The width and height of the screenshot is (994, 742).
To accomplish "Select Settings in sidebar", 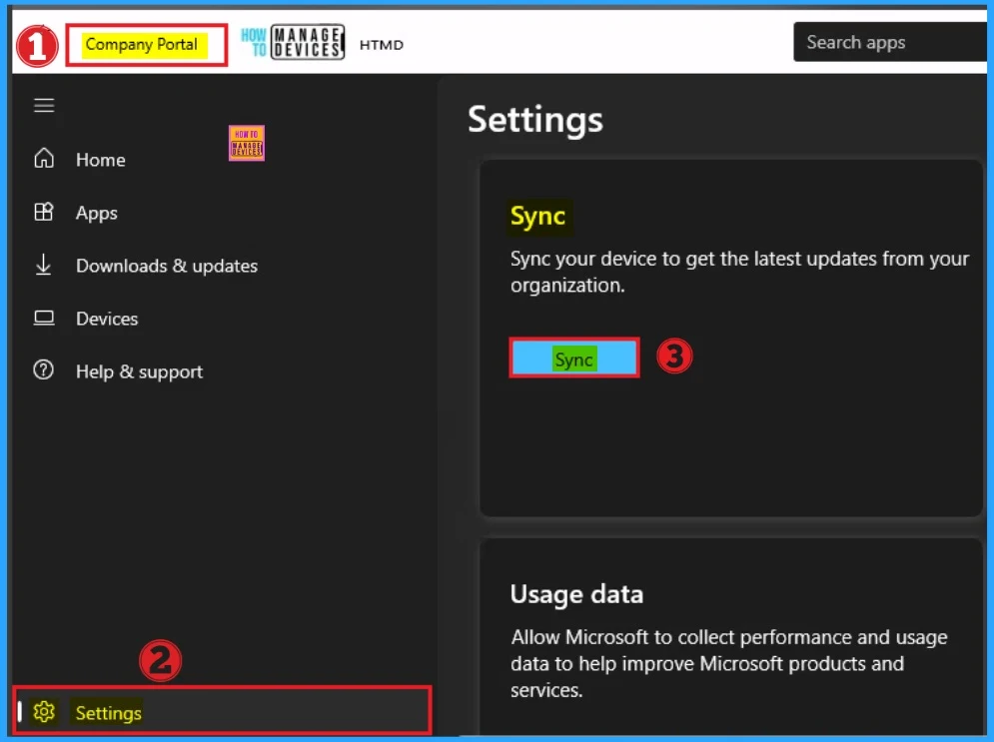I will [222, 712].
